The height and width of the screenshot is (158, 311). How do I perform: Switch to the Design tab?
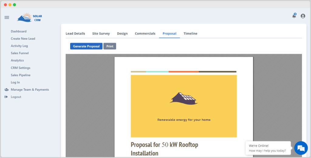click(x=122, y=33)
